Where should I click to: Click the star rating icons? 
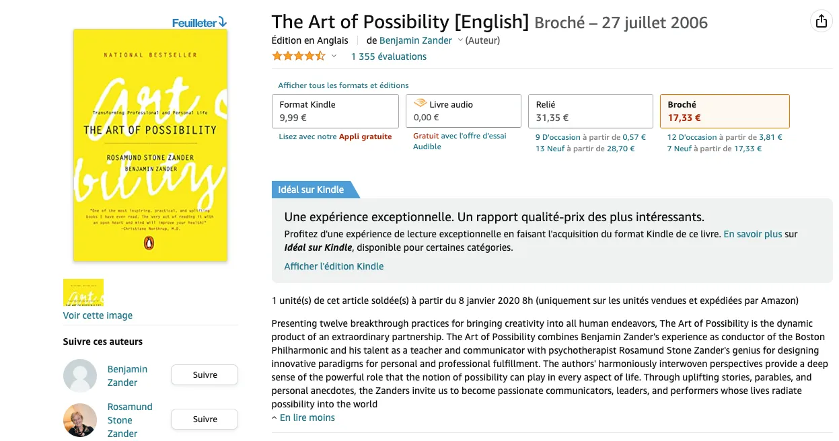point(298,56)
